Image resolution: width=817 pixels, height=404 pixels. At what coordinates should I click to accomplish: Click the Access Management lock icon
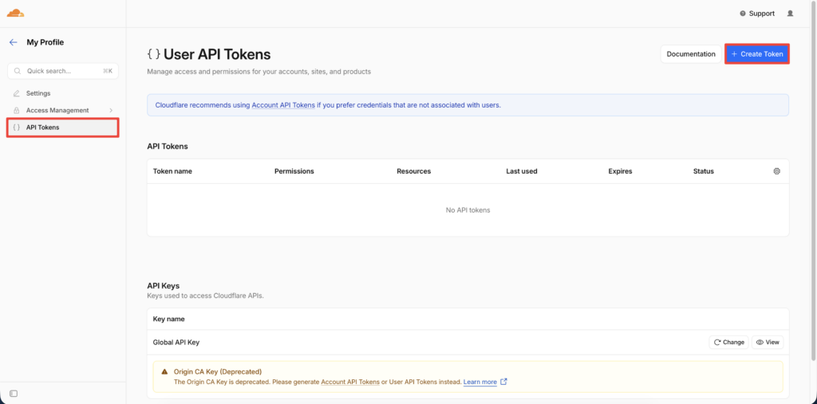17,111
